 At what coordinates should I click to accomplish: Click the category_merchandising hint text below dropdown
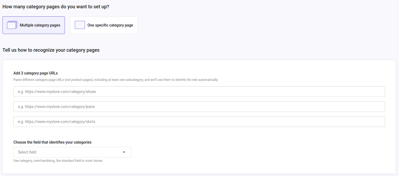(x=58, y=161)
